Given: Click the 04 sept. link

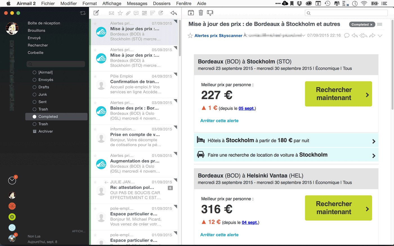Looking at the screenshot, I should pos(250,223).
